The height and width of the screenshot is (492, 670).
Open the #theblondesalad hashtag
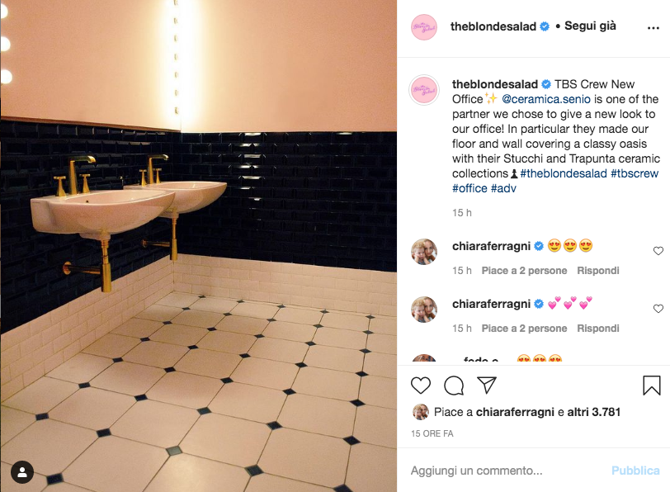tap(564, 173)
